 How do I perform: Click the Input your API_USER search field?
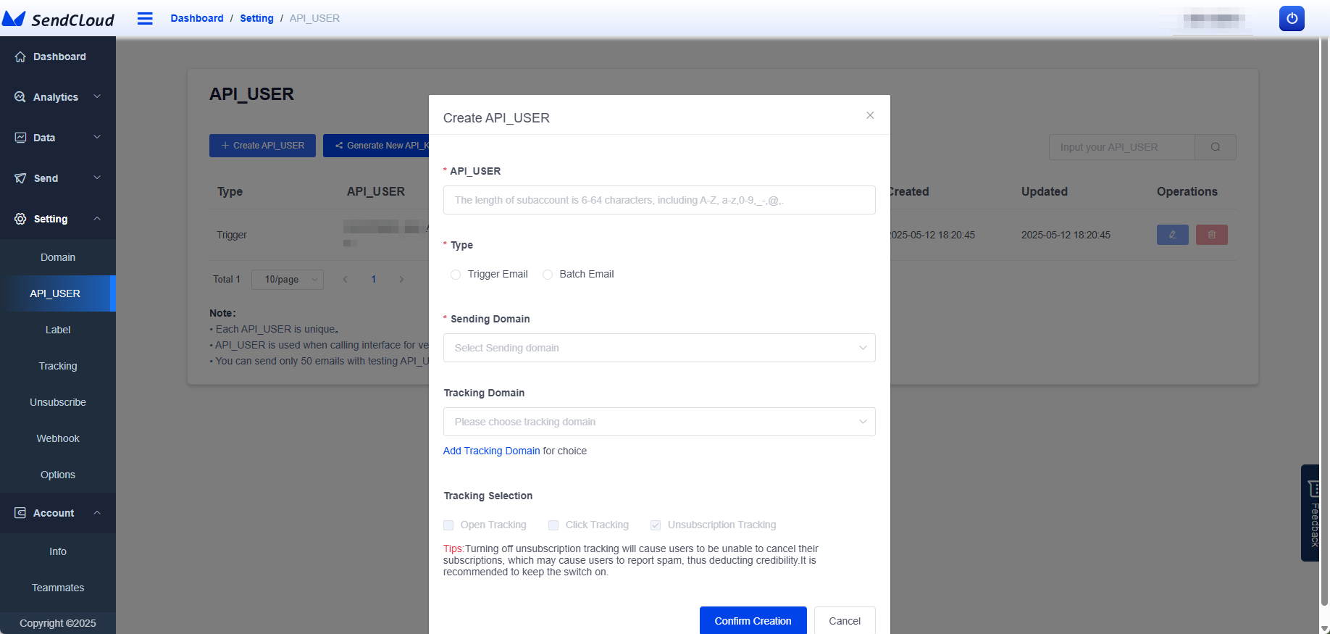tap(1122, 147)
